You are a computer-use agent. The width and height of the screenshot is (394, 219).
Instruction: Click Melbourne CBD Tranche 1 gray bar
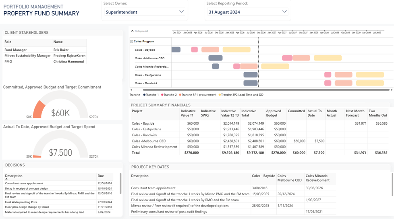click(x=216, y=58)
